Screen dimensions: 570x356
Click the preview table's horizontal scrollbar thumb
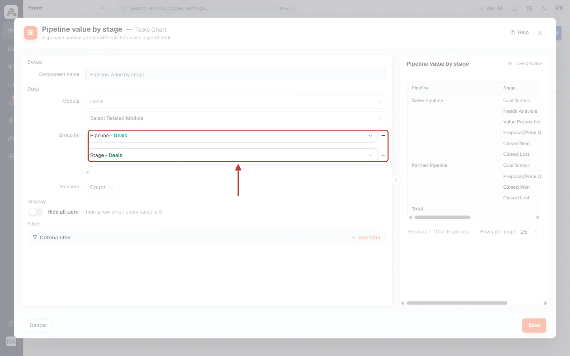point(443,218)
